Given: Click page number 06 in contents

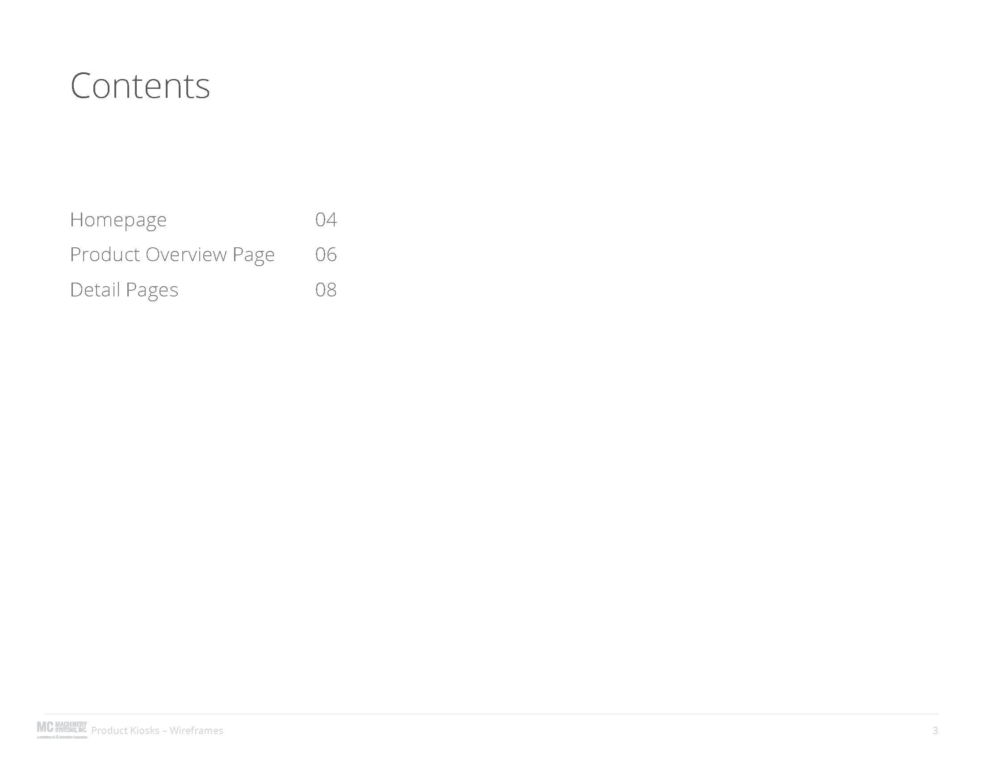Looking at the screenshot, I should click(326, 255).
